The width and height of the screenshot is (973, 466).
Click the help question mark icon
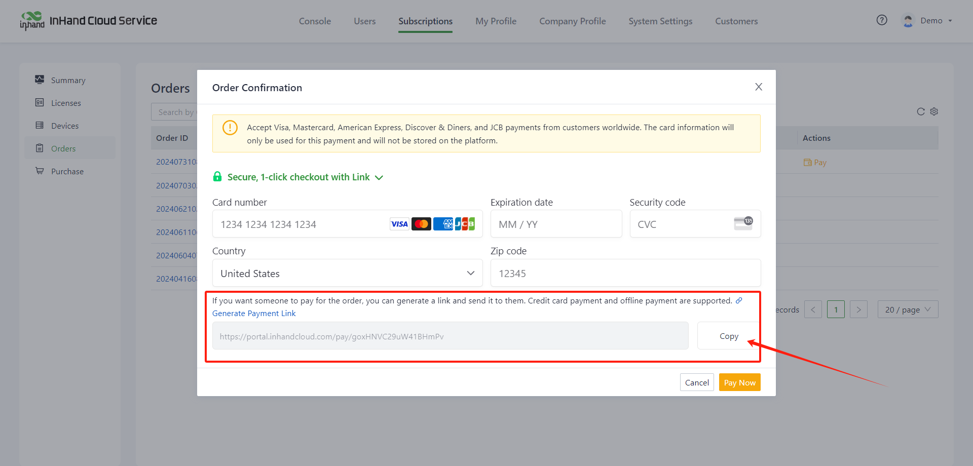[x=882, y=20]
